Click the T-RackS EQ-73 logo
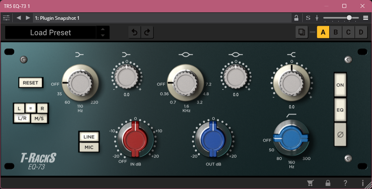The image size is (372, 189). 38,161
